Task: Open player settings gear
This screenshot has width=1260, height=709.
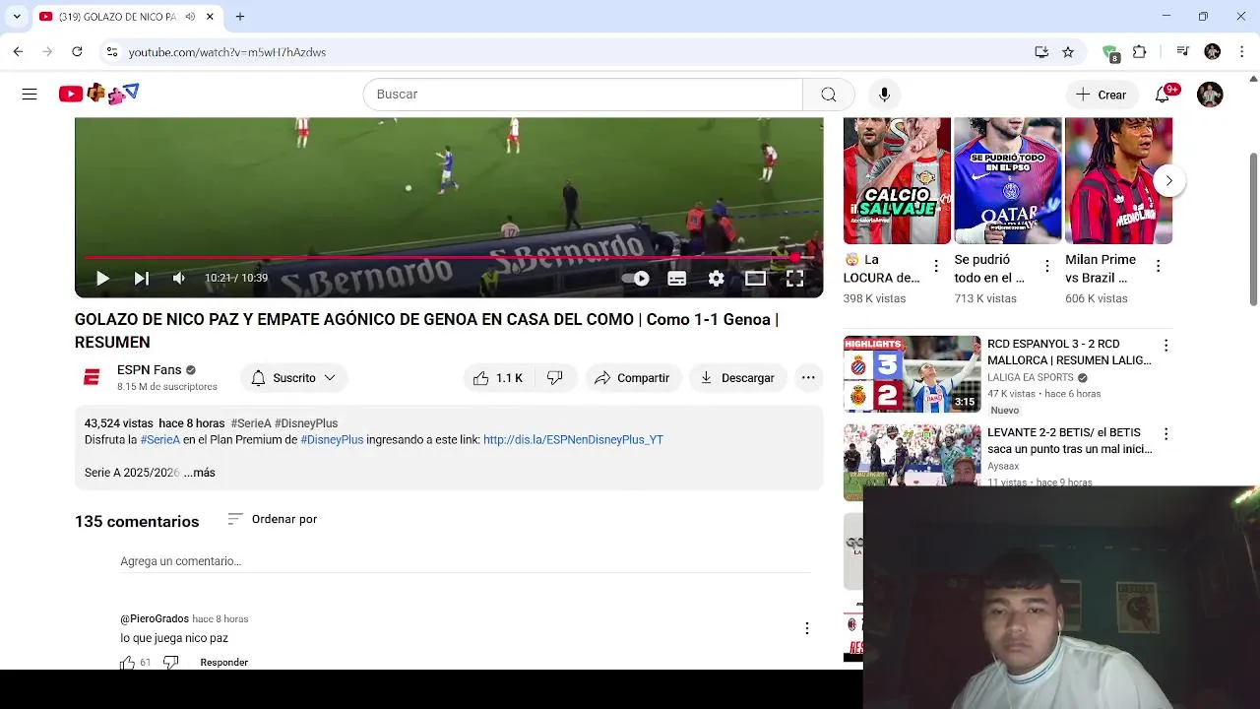Action: tap(716, 279)
